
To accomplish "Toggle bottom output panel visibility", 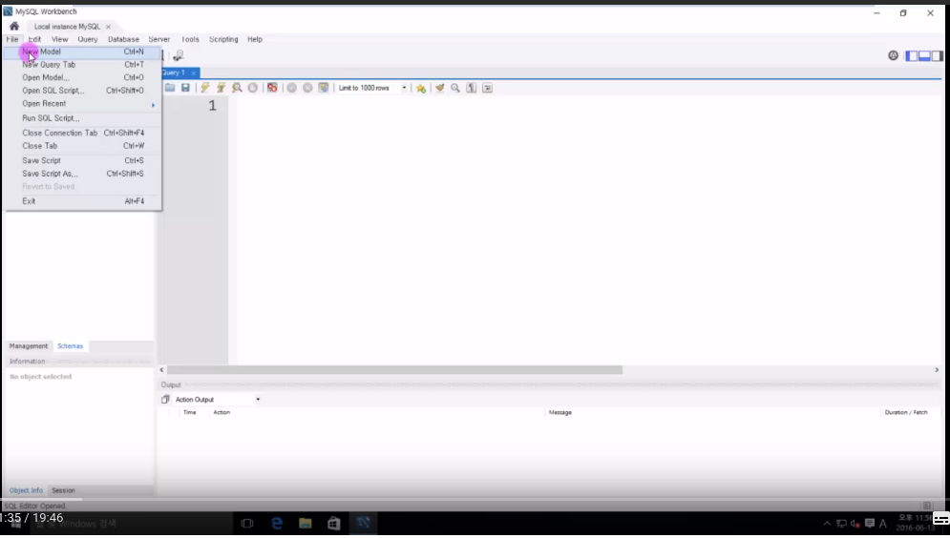I will point(924,55).
